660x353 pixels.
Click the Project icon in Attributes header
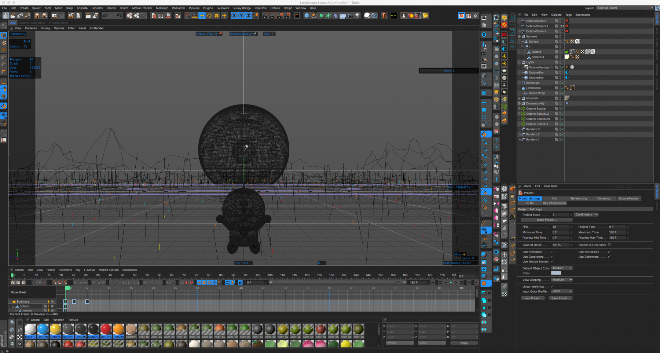[521, 193]
